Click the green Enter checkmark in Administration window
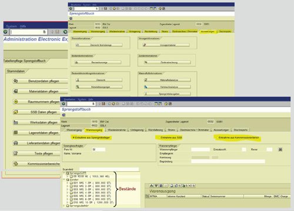The width and height of the screenshot is (294, 211). [5, 32]
